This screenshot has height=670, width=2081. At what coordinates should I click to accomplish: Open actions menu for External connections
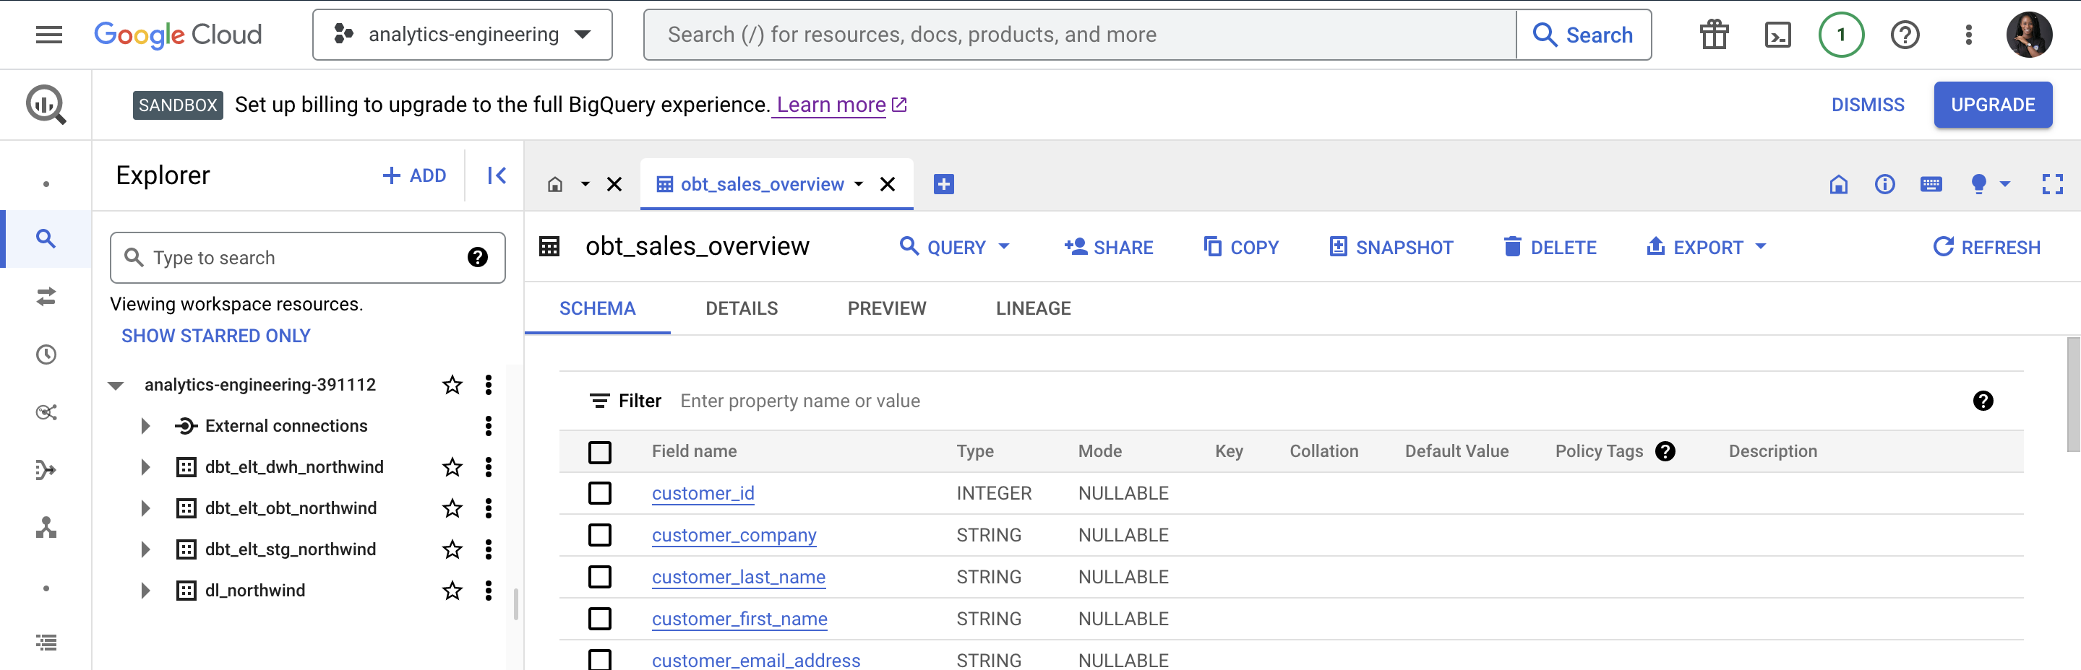click(488, 425)
